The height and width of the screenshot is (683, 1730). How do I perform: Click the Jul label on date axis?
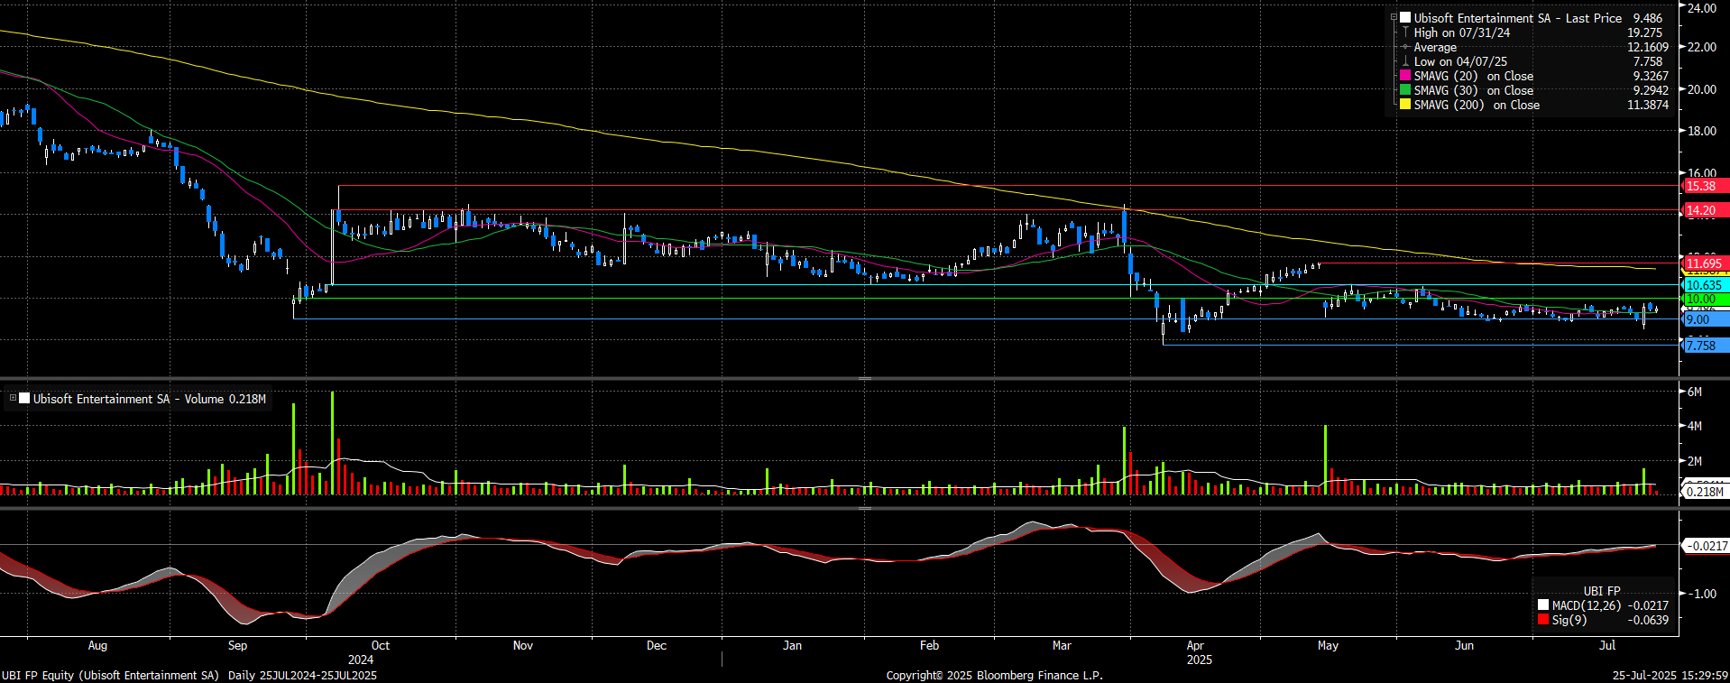(x=1607, y=645)
